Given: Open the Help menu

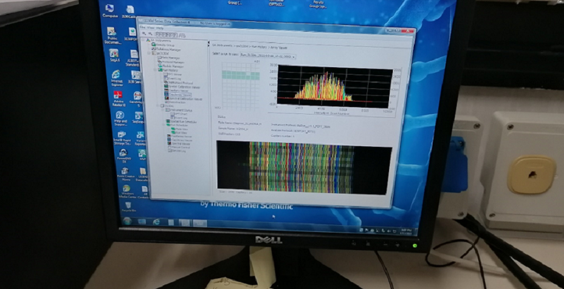Looking at the screenshot, I should point(160,28).
